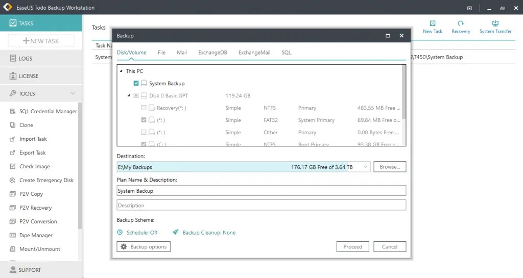
Task: Switch to the Mail tab
Action: point(182,53)
